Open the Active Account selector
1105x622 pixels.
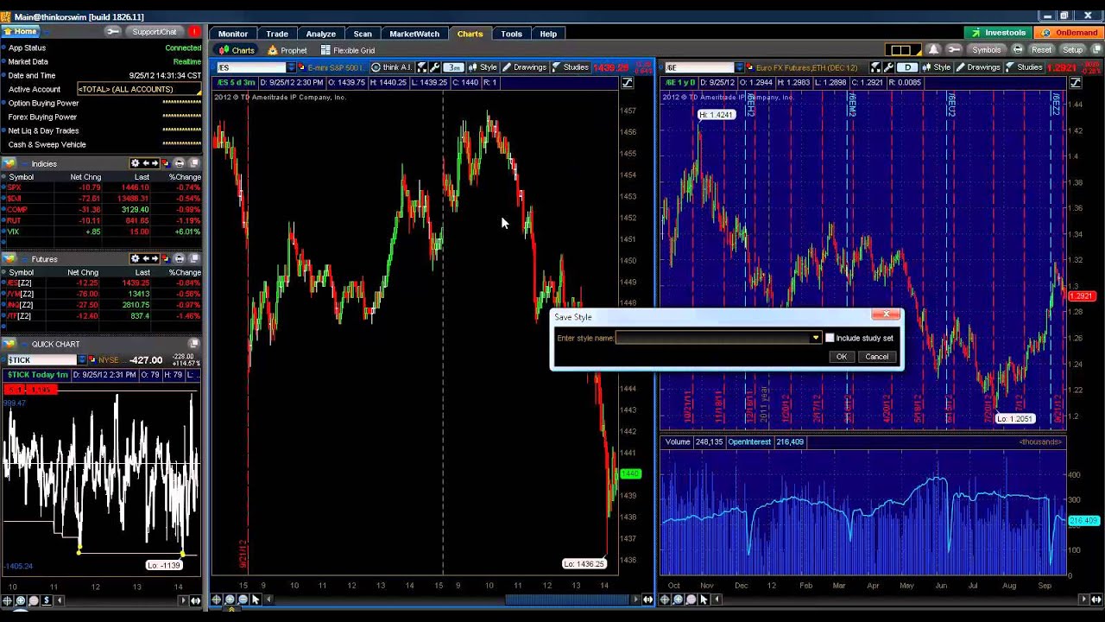[138, 89]
